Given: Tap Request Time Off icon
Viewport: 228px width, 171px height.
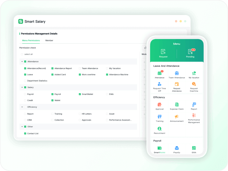Looking at the screenshot, I should tap(159, 84).
